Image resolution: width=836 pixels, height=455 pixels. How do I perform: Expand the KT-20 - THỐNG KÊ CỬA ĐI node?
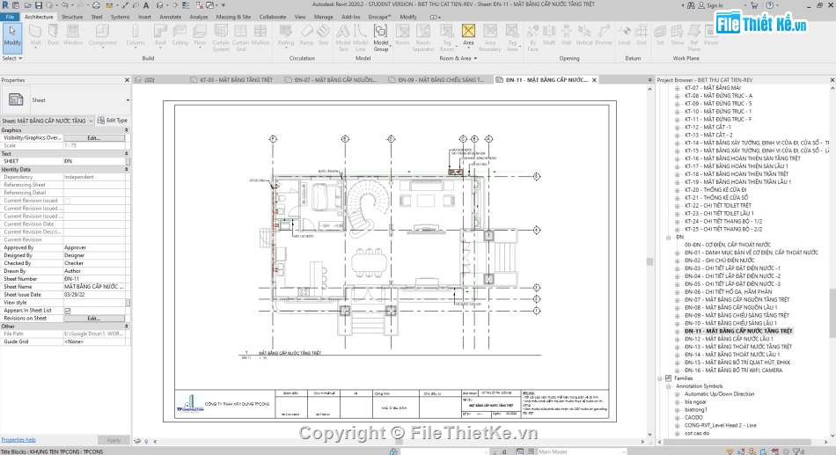coord(677,190)
